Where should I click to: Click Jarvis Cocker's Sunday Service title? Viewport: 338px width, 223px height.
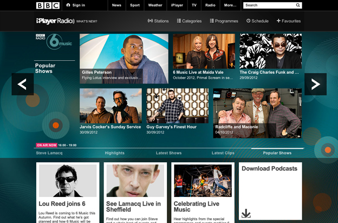pos(110,127)
